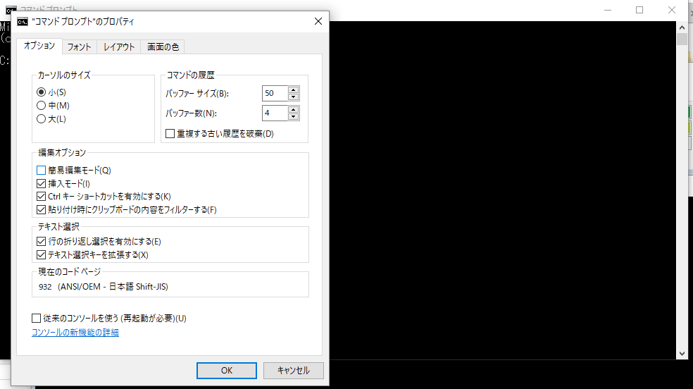Select the 中(M) cursor size radio button

tap(41, 105)
